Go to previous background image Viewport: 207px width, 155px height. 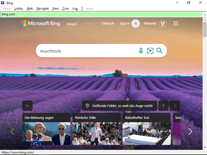tap(164, 106)
